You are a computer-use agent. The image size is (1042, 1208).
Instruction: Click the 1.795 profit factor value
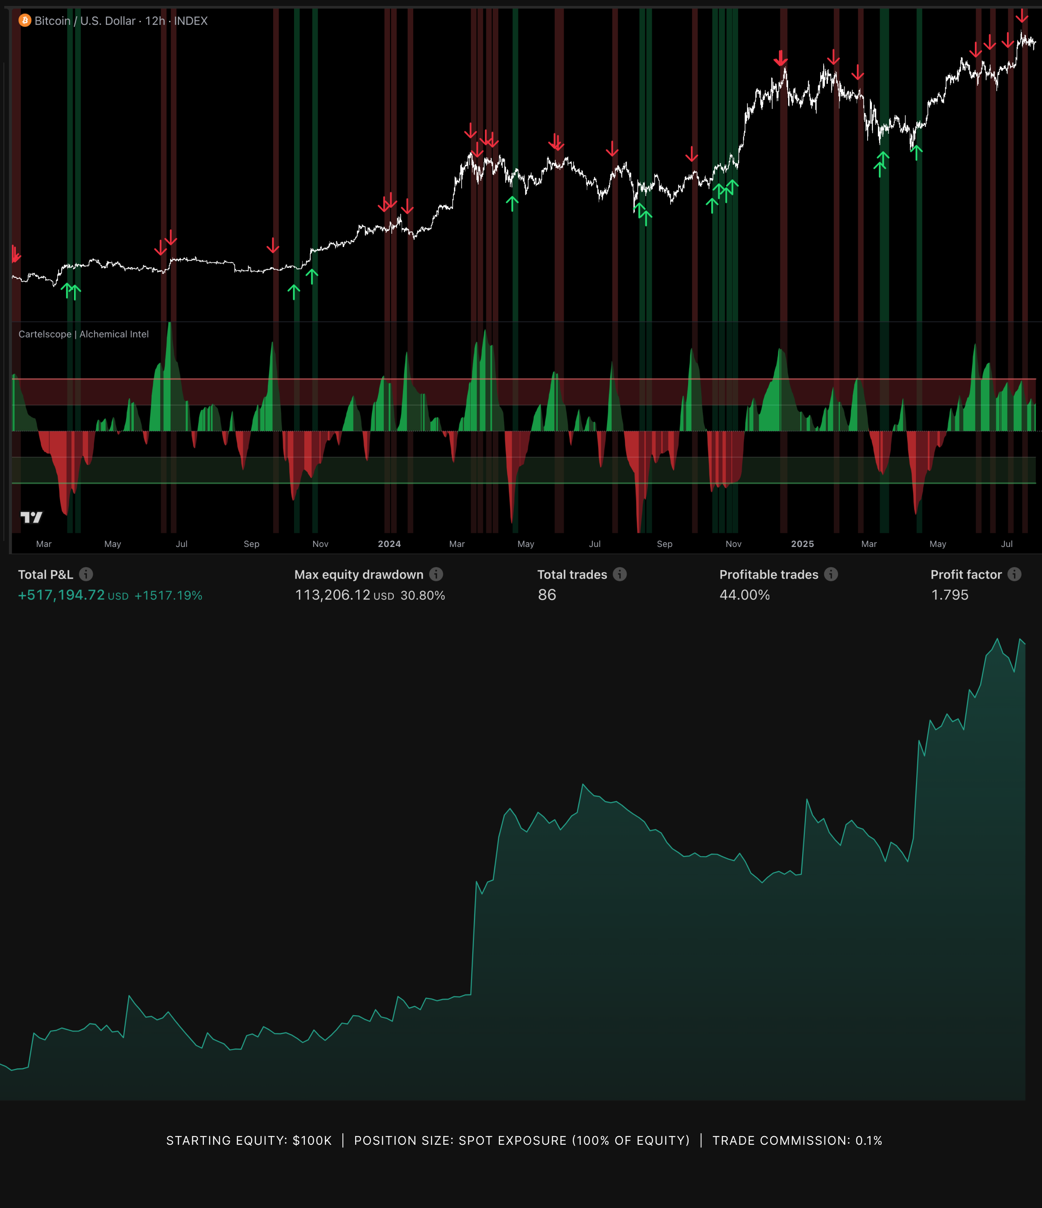tap(949, 595)
